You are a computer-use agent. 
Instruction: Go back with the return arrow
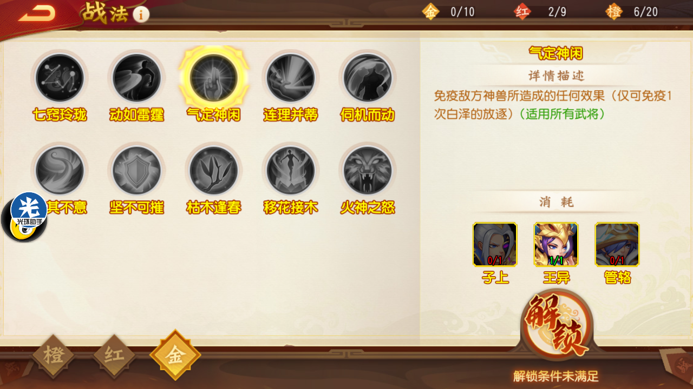37,13
